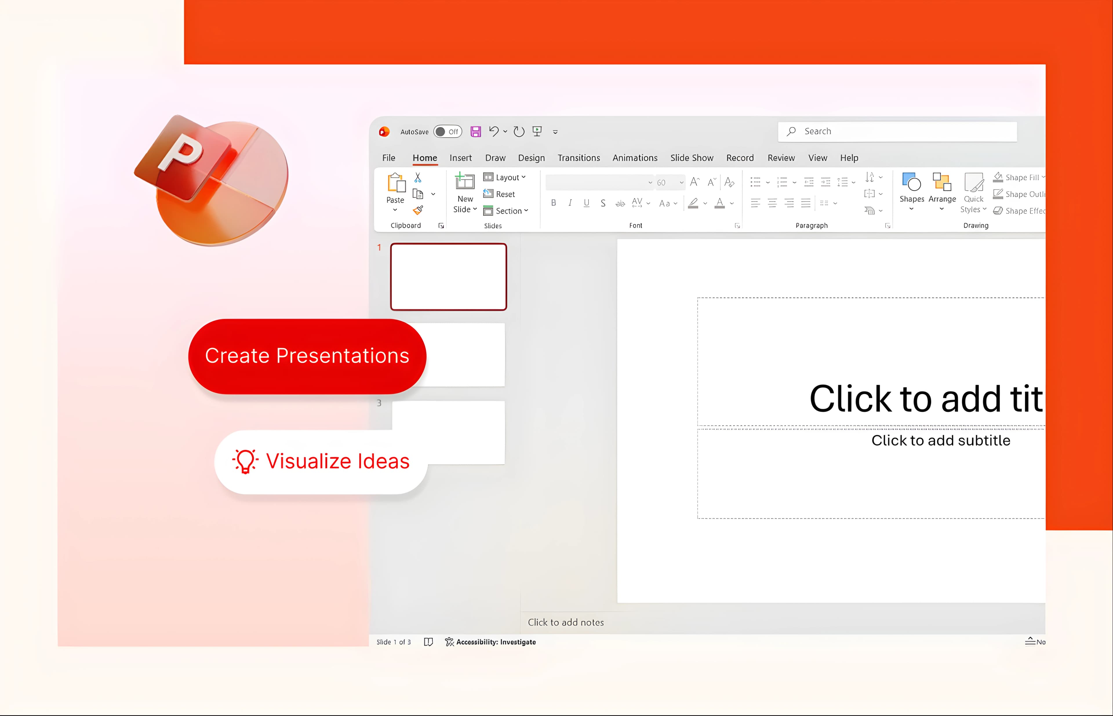1113x716 pixels.
Task: Expand the Undo history dropdown arrow
Action: (x=505, y=132)
